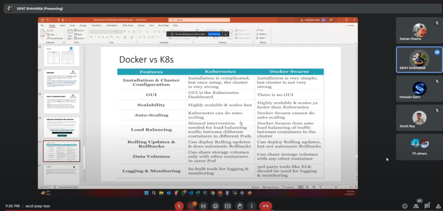Viewport: 443px width, 211px height.
Task: Open the emoji reactions button
Action: coord(215,206)
